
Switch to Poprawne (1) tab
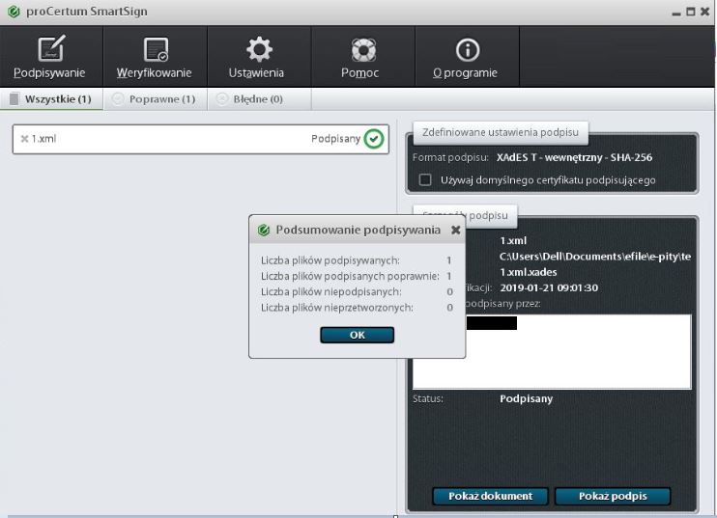coord(154,98)
